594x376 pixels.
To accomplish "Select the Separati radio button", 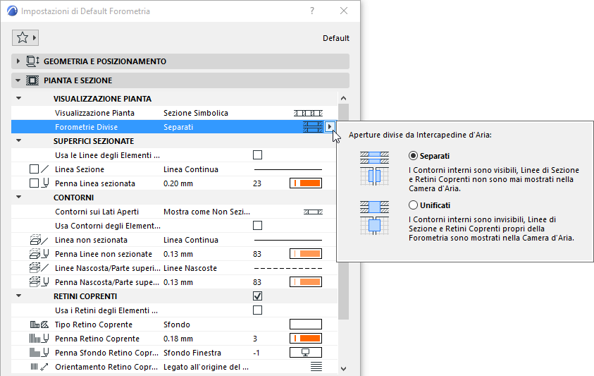I will 413,156.
